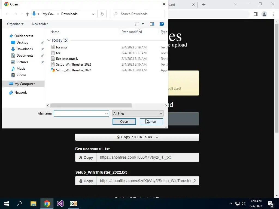Open a new Chrome tab

click(x=204, y=5)
